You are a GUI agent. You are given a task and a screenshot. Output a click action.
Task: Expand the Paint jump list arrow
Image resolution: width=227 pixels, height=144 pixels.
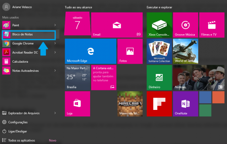(x=55, y=25)
